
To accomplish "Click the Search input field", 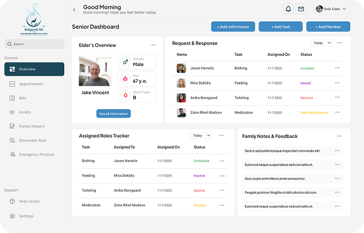I will click(34, 44).
